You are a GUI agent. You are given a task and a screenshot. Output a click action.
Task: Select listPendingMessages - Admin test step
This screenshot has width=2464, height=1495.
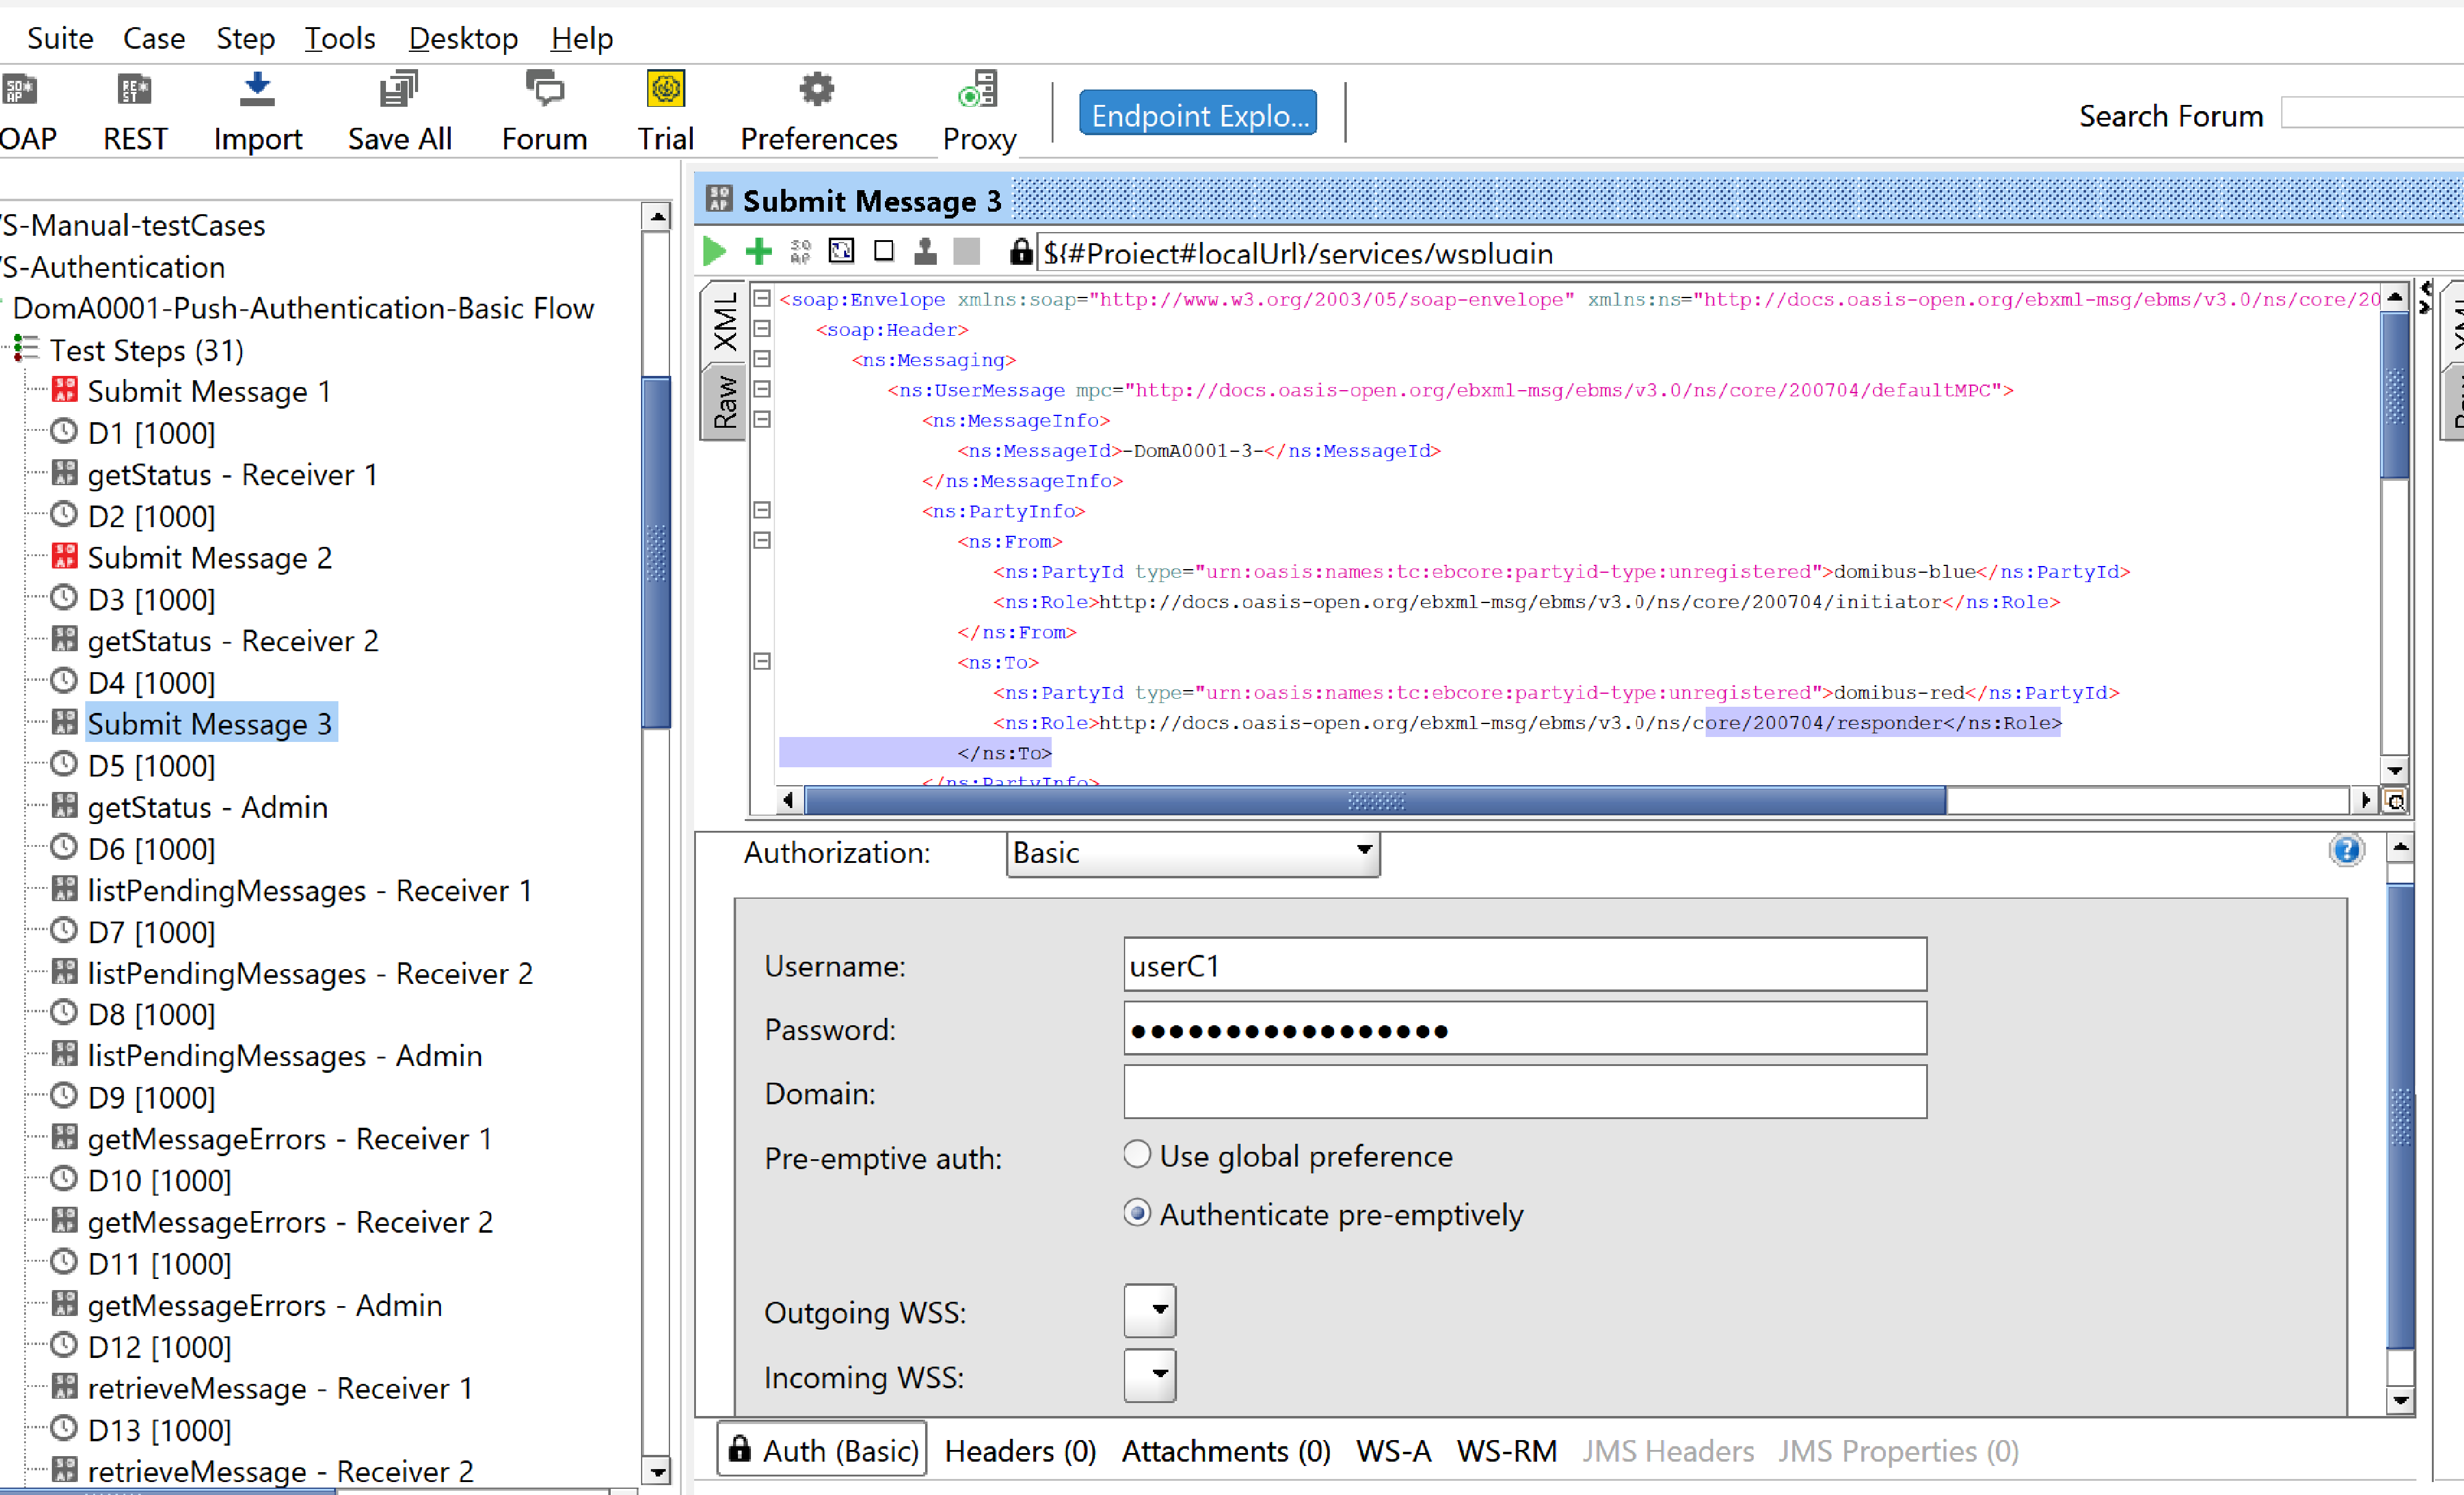284,1056
